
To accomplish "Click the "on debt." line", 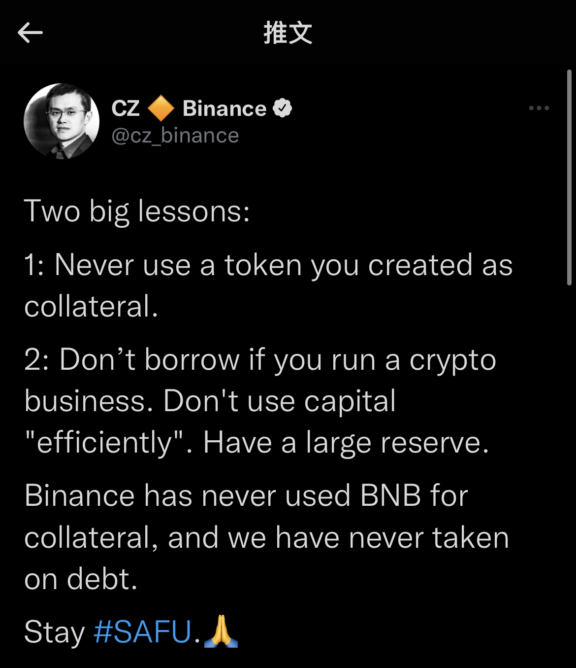I will (x=81, y=579).
